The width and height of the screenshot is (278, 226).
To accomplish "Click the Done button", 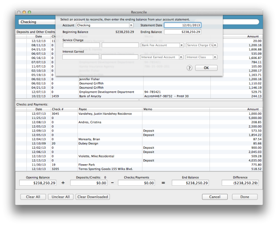I will pyautogui.click(x=244, y=197).
